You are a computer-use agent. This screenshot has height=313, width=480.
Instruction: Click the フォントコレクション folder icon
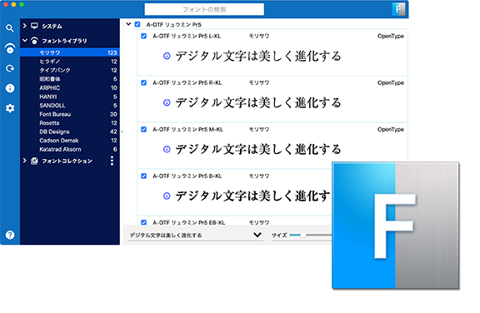click(34, 161)
